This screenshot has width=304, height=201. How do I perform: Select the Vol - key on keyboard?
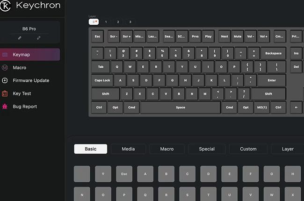point(251,36)
